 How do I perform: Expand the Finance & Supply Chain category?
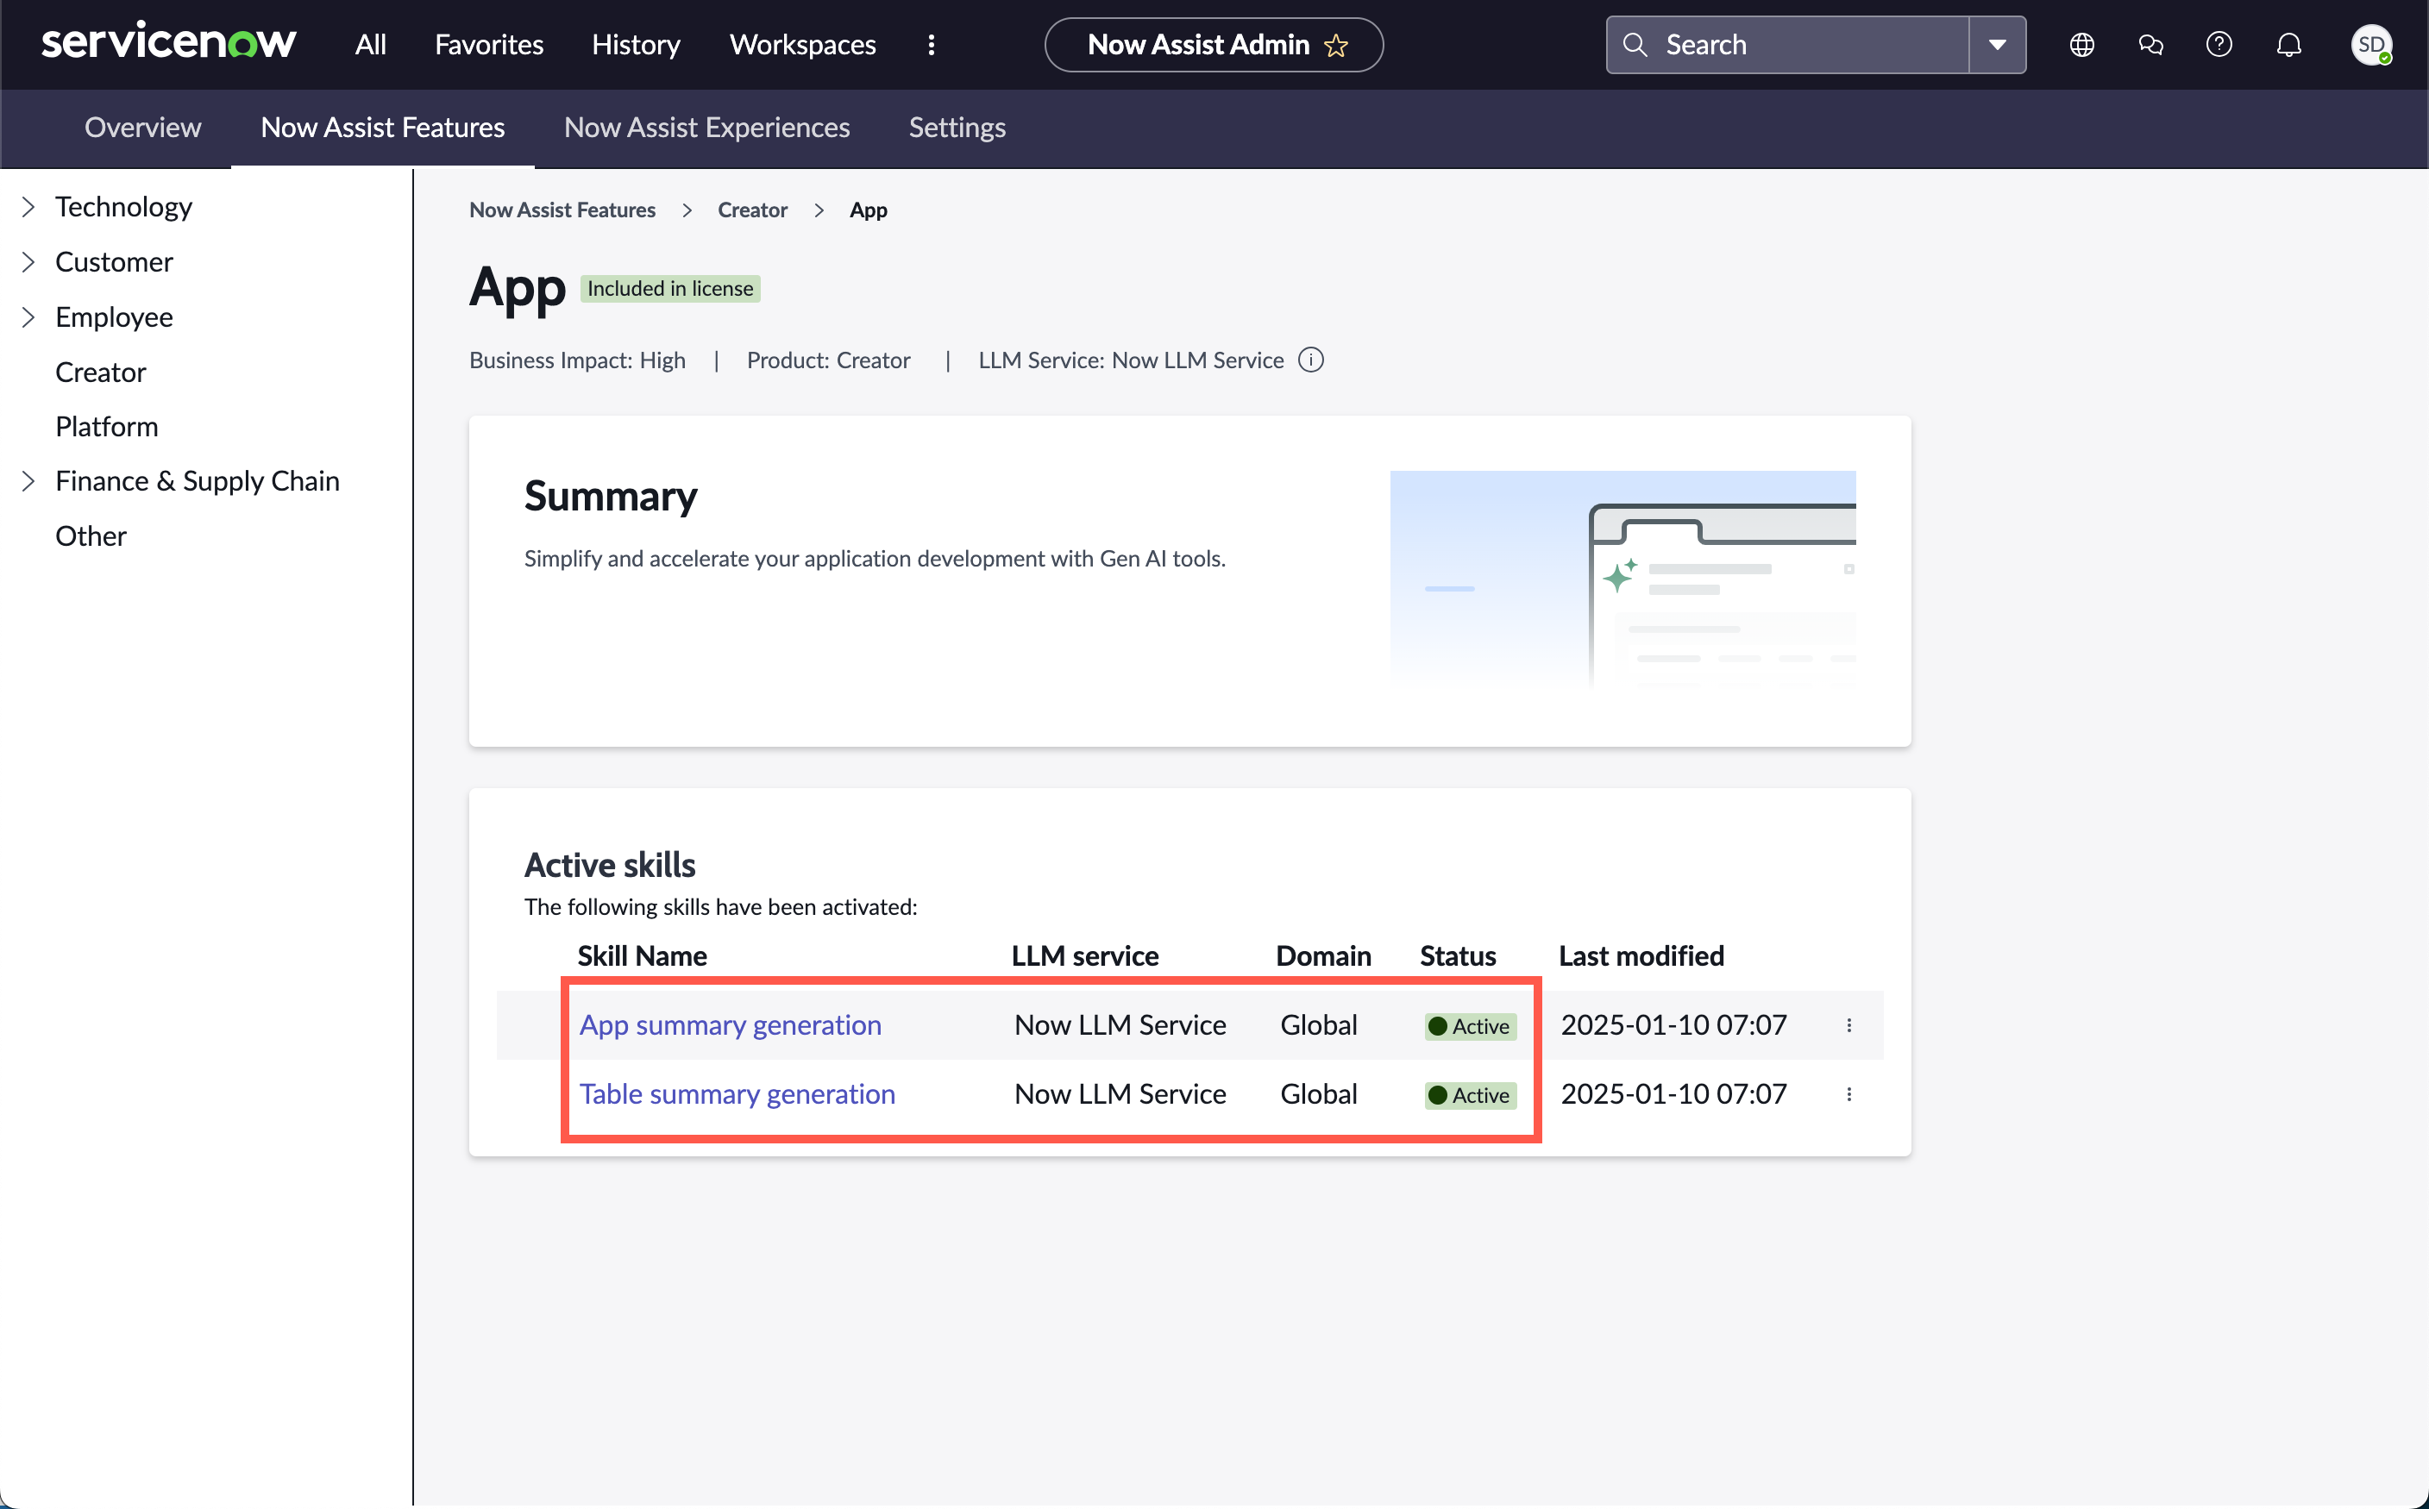click(28, 481)
